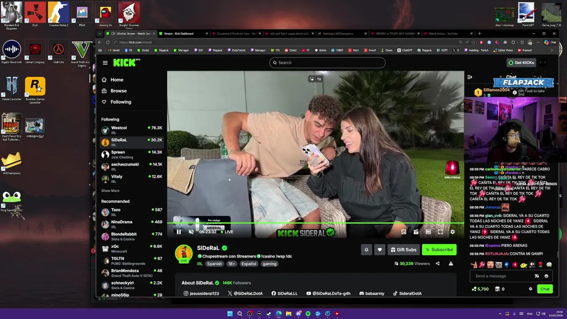Toggle theater mode in player
Viewport: 567px width, 319px height.
coord(428,232)
